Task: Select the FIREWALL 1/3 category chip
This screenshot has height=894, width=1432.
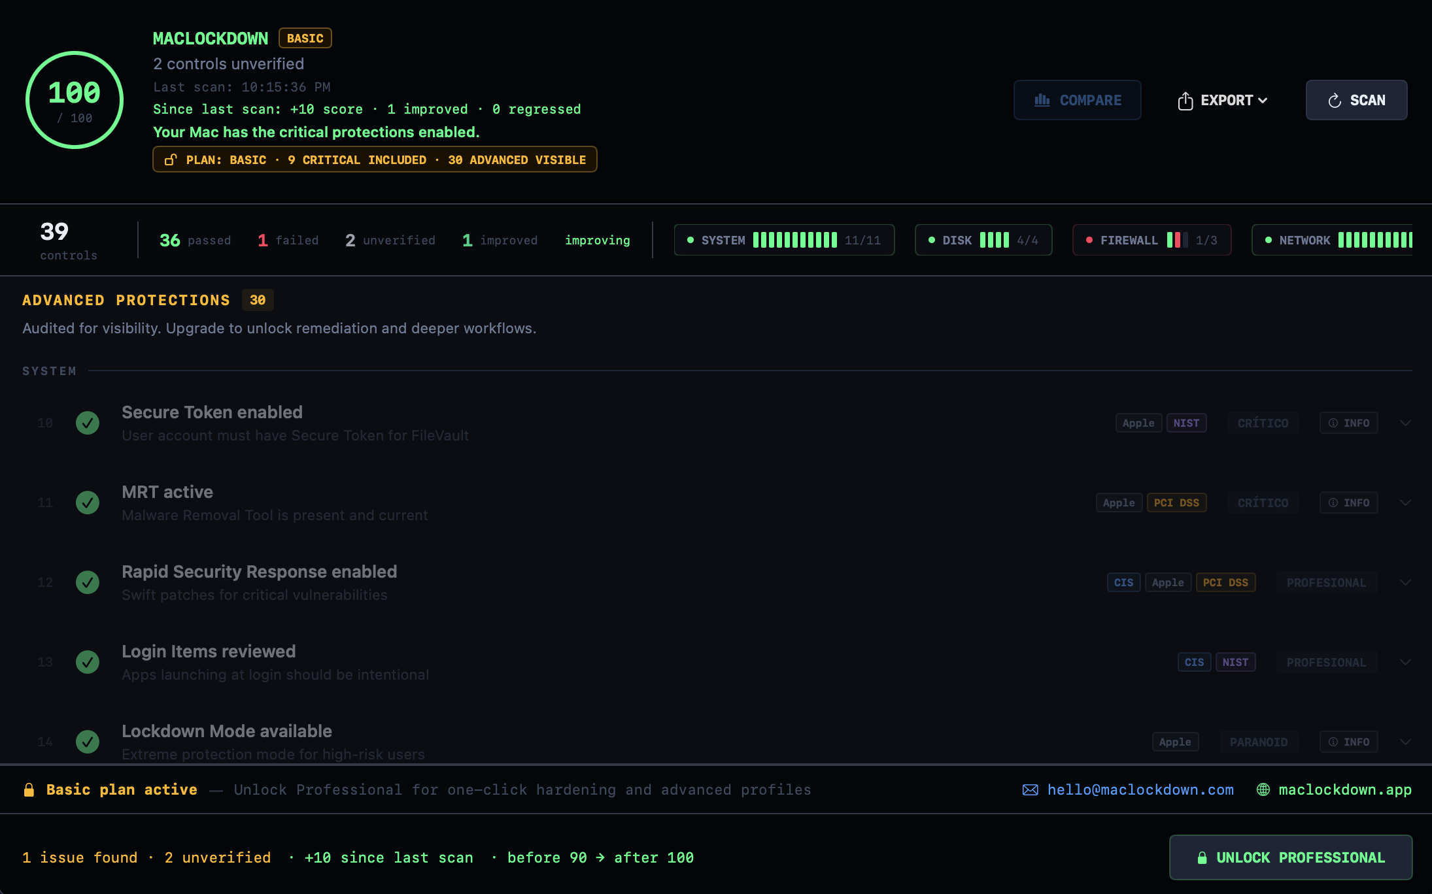Action: [1151, 240]
